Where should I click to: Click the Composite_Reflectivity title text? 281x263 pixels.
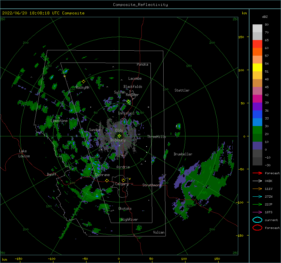(140, 5)
